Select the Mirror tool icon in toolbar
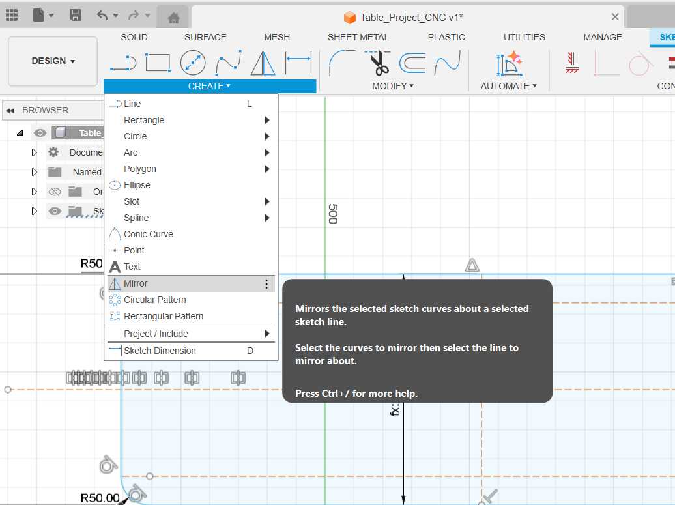The image size is (675, 505). [263, 63]
